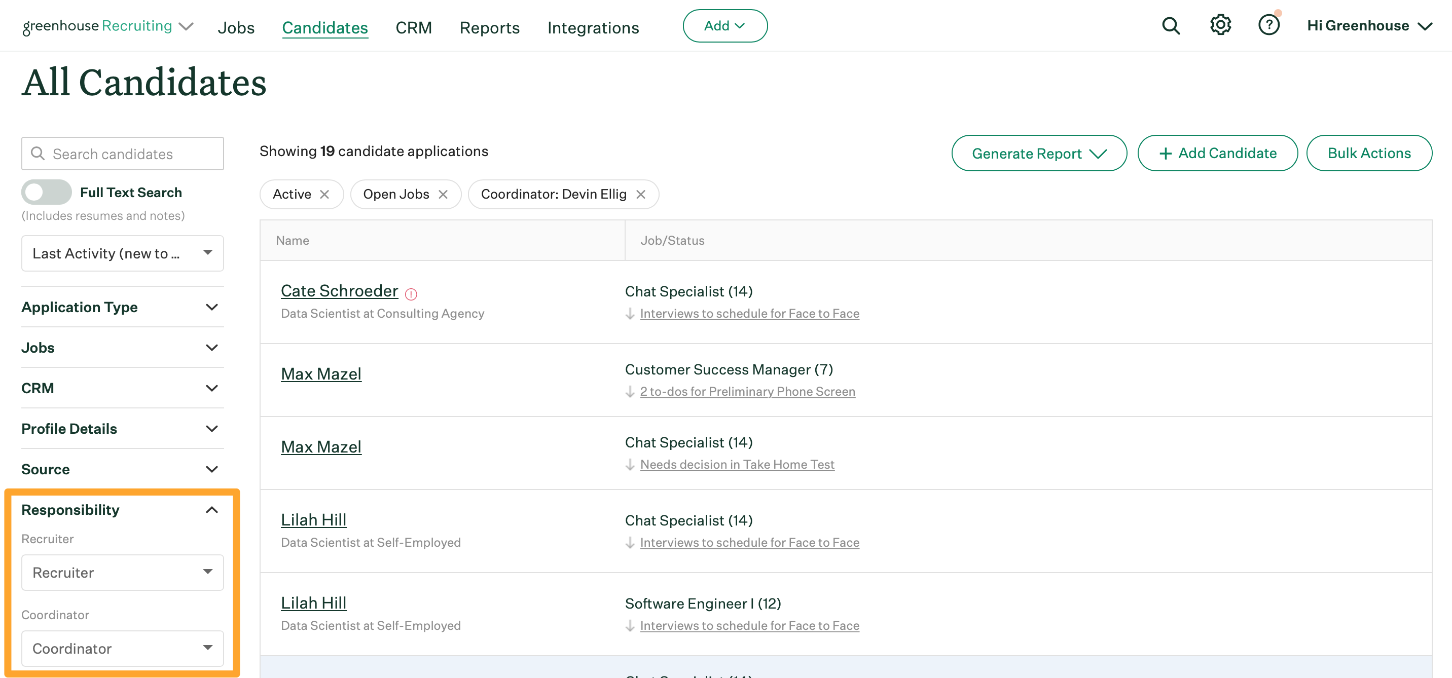Viewport: 1452px width, 678px height.
Task: Open the Add dropdown button
Action: point(725,26)
